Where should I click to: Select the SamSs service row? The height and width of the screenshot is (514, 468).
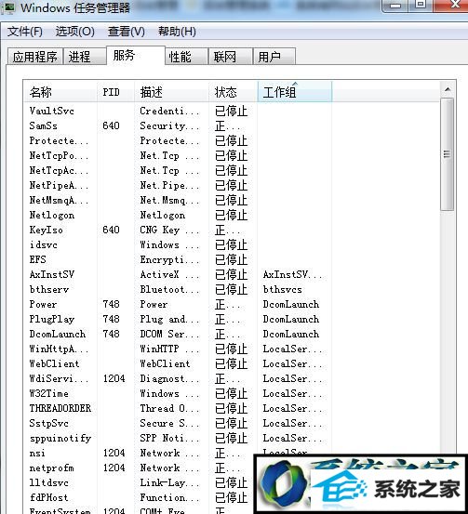tap(232, 125)
